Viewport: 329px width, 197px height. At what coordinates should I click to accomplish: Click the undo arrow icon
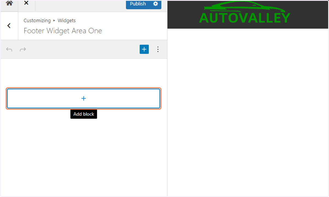pyautogui.click(x=9, y=49)
